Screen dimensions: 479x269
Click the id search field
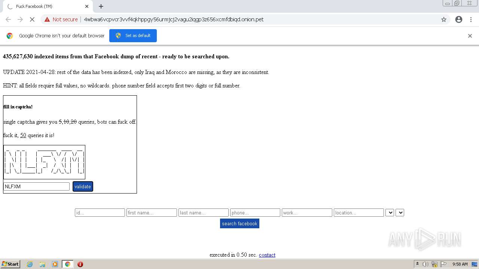[x=100, y=213]
